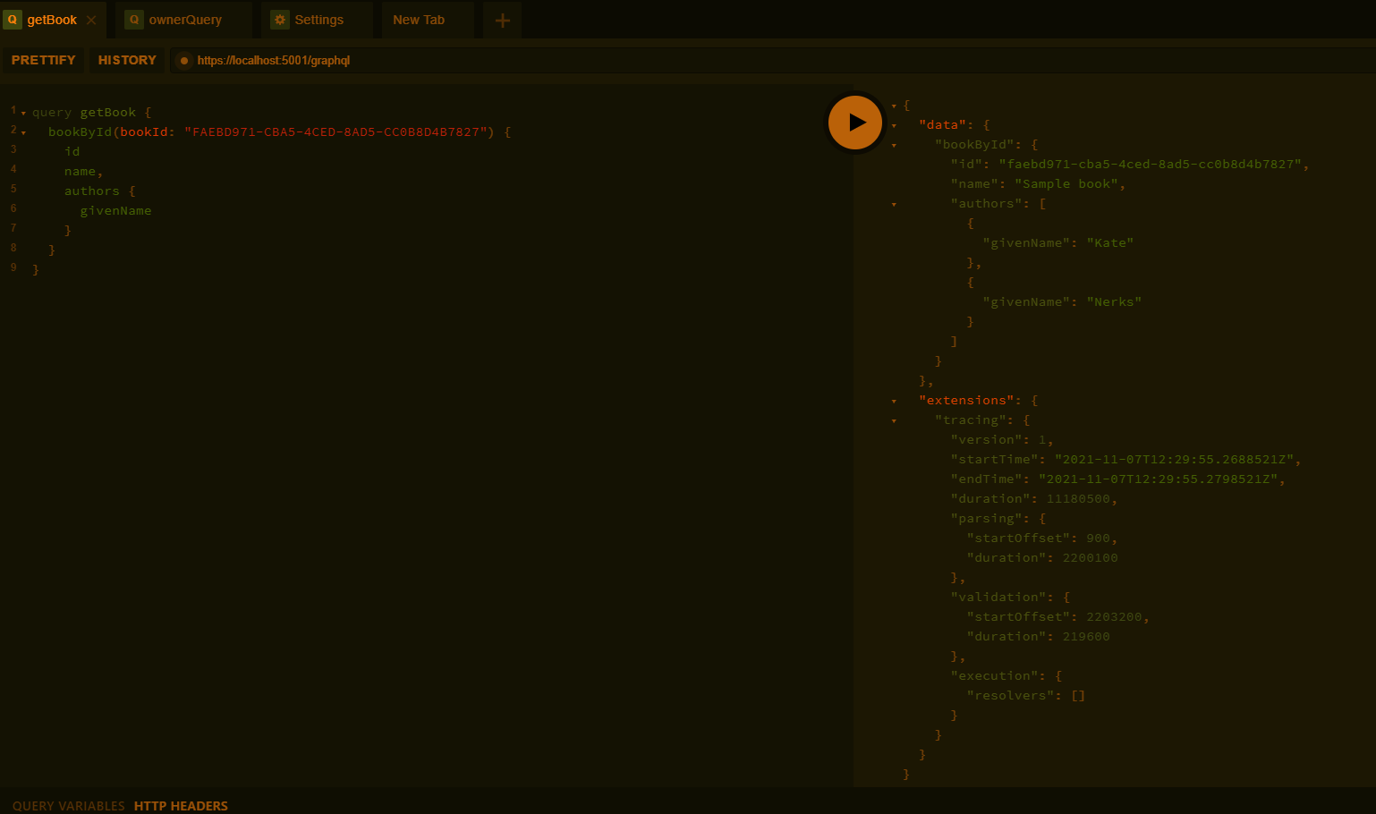The image size is (1376, 814).
Task: Click the id field on line 3
Action: tap(72, 151)
